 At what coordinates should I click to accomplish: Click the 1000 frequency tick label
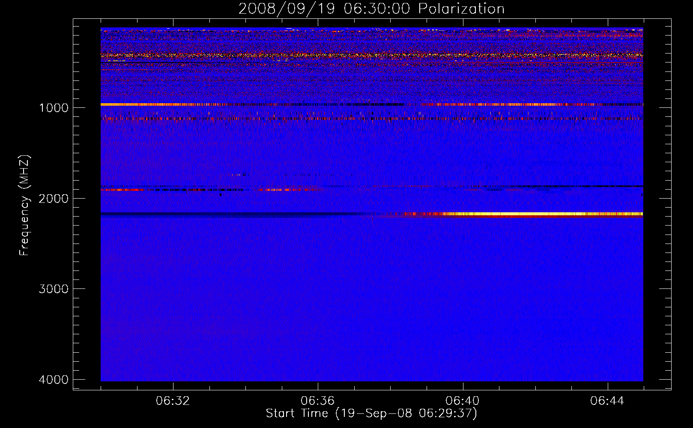tap(54, 108)
